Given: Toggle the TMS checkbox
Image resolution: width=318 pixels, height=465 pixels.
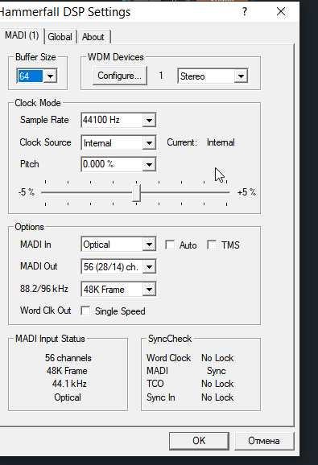Looking at the screenshot, I should tap(212, 245).
